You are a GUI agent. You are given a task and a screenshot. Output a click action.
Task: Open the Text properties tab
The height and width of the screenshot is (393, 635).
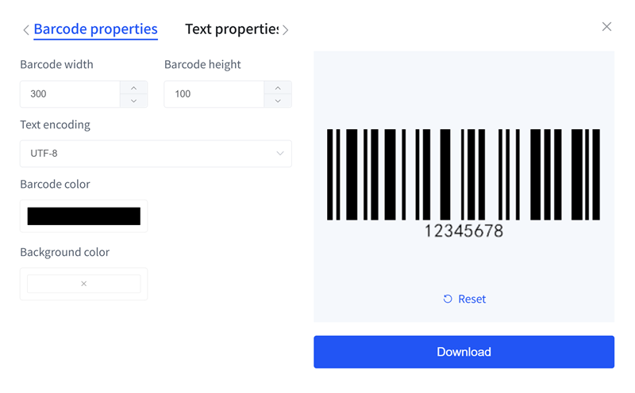231,29
